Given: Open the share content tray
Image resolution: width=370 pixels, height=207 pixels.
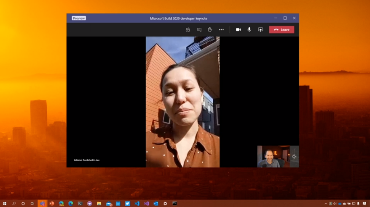Looking at the screenshot, I should click(x=260, y=30).
